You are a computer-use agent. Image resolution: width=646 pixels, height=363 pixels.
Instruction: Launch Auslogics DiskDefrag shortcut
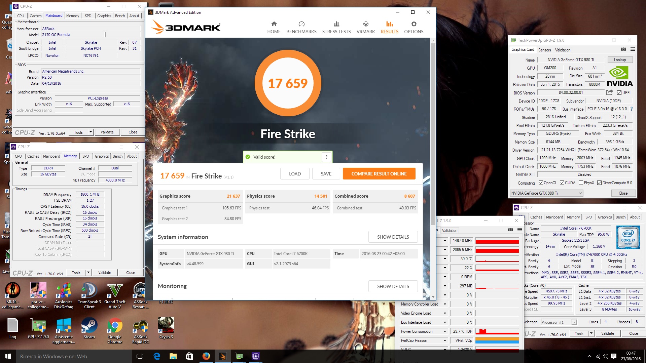(64, 295)
